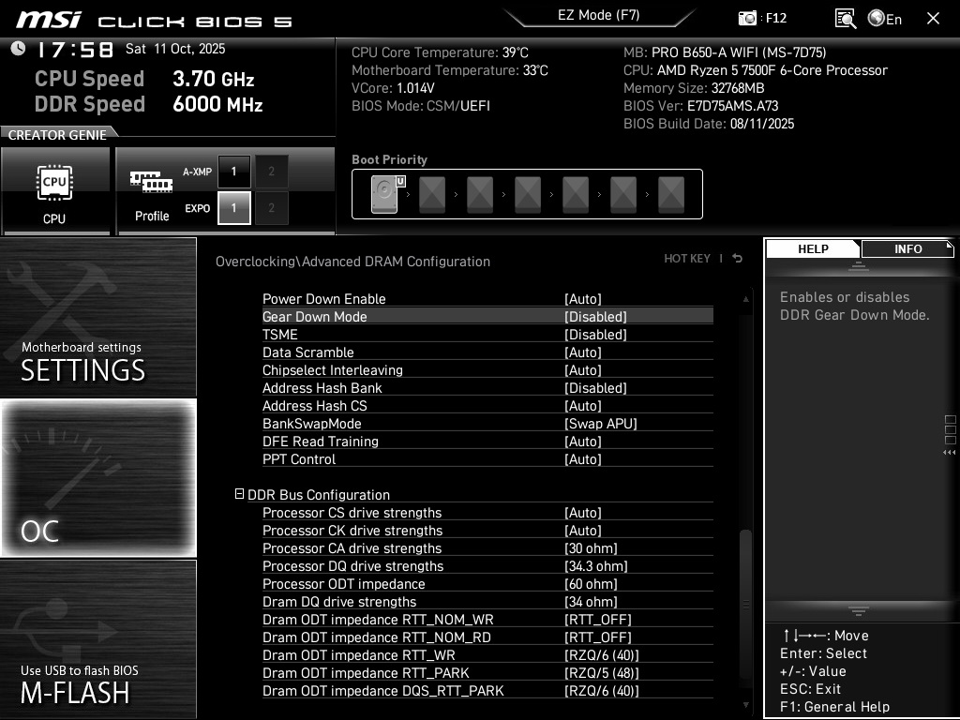Image resolution: width=960 pixels, height=720 pixels.
Task: Open BankSwapMode Swap APU dropdown
Action: (600, 423)
